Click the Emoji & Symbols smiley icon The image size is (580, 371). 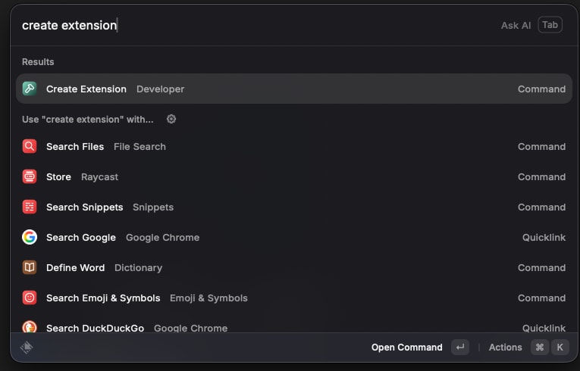point(30,298)
